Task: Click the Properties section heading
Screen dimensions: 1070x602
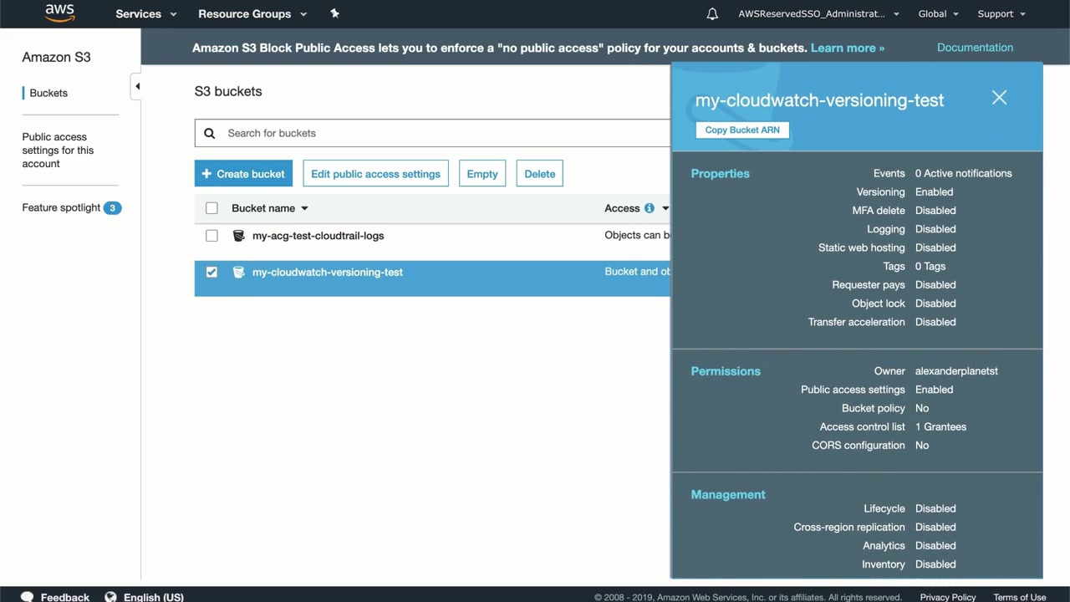Action: 720,174
